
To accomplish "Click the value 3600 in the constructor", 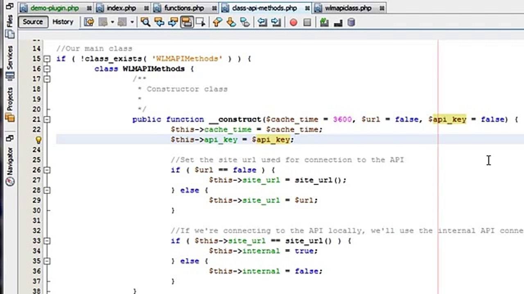I will pyautogui.click(x=342, y=119).
